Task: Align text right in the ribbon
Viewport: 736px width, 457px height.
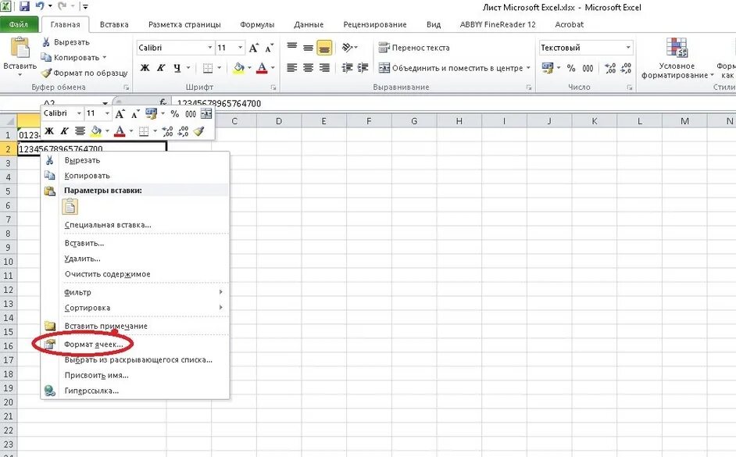Action: click(x=324, y=68)
